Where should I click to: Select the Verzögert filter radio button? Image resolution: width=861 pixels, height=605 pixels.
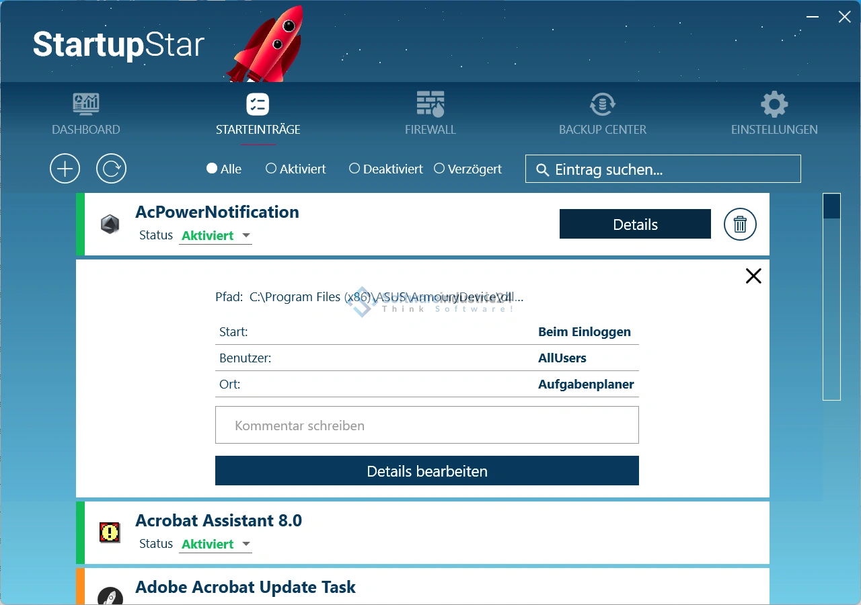(439, 169)
